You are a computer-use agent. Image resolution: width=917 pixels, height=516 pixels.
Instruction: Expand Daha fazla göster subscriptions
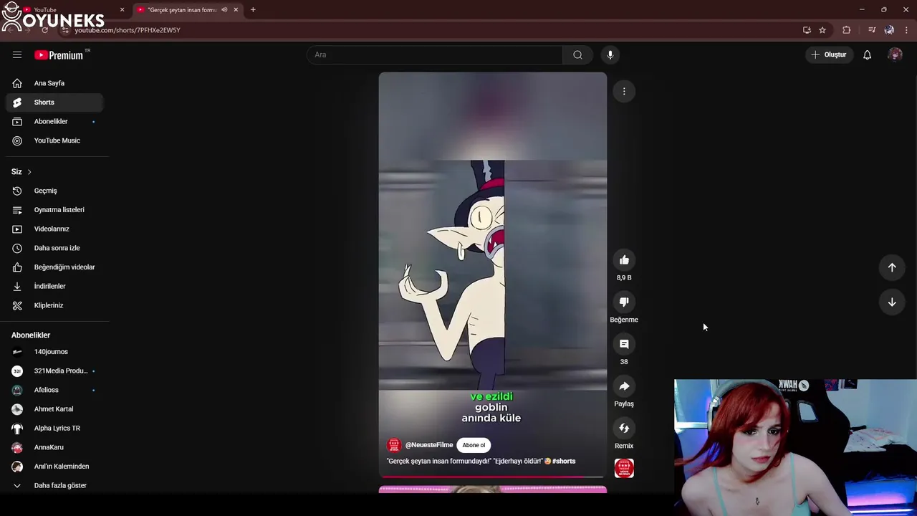[54, 485]
